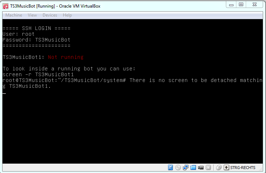This screenshot has height=173, width=266.
Task: Click the red 'Not running' status text
Action: [x=66, y=57]
